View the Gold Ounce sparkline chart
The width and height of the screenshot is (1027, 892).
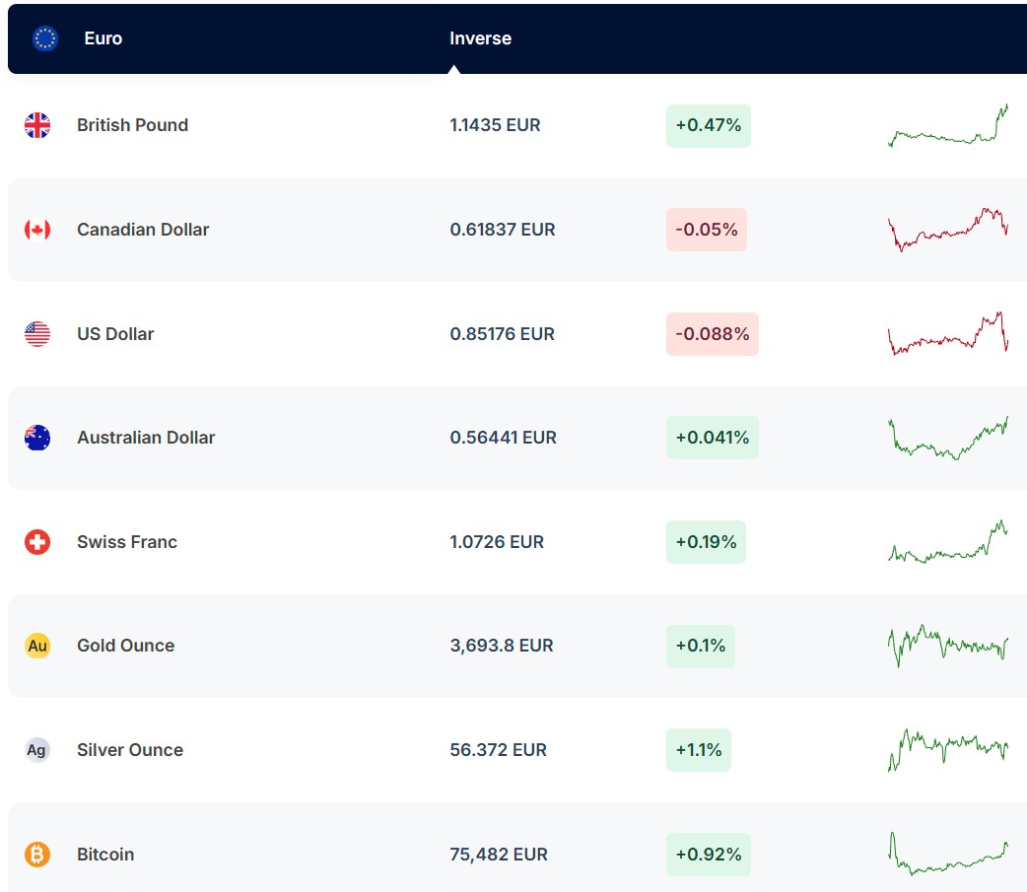(x=948, y=646)
